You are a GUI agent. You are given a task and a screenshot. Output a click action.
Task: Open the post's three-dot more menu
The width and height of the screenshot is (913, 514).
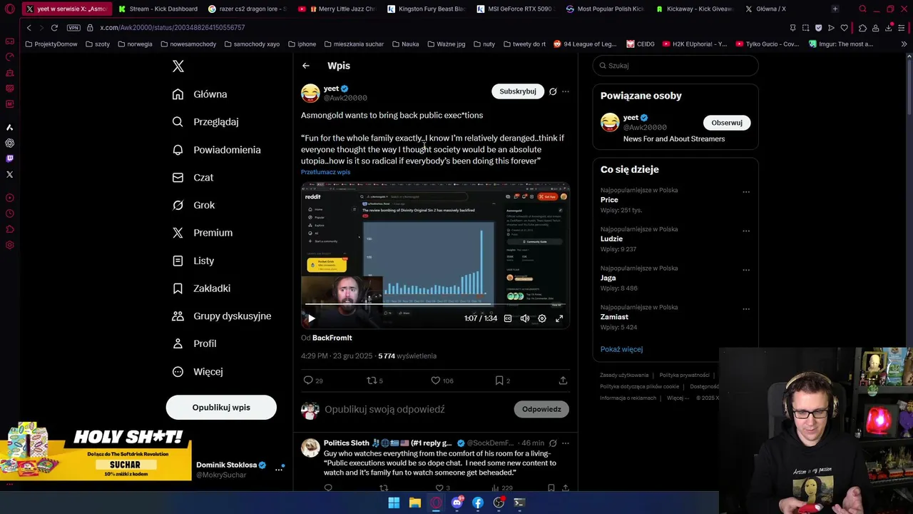point(566,91)
